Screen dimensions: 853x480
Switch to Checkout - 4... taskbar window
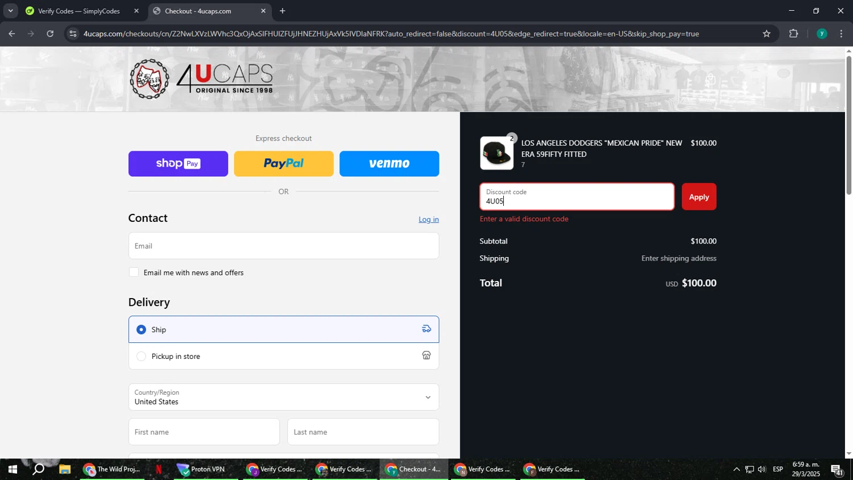tap(414, 470)
